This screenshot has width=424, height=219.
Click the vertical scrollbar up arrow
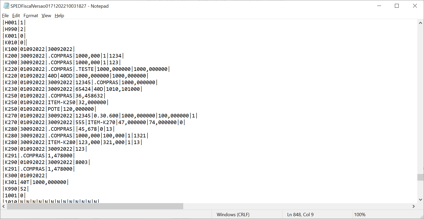pyautogui.click(x=420, y=23)
